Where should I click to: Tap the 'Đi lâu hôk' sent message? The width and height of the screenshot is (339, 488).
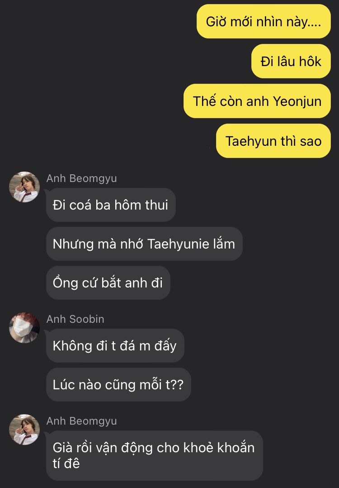(291, 61)
